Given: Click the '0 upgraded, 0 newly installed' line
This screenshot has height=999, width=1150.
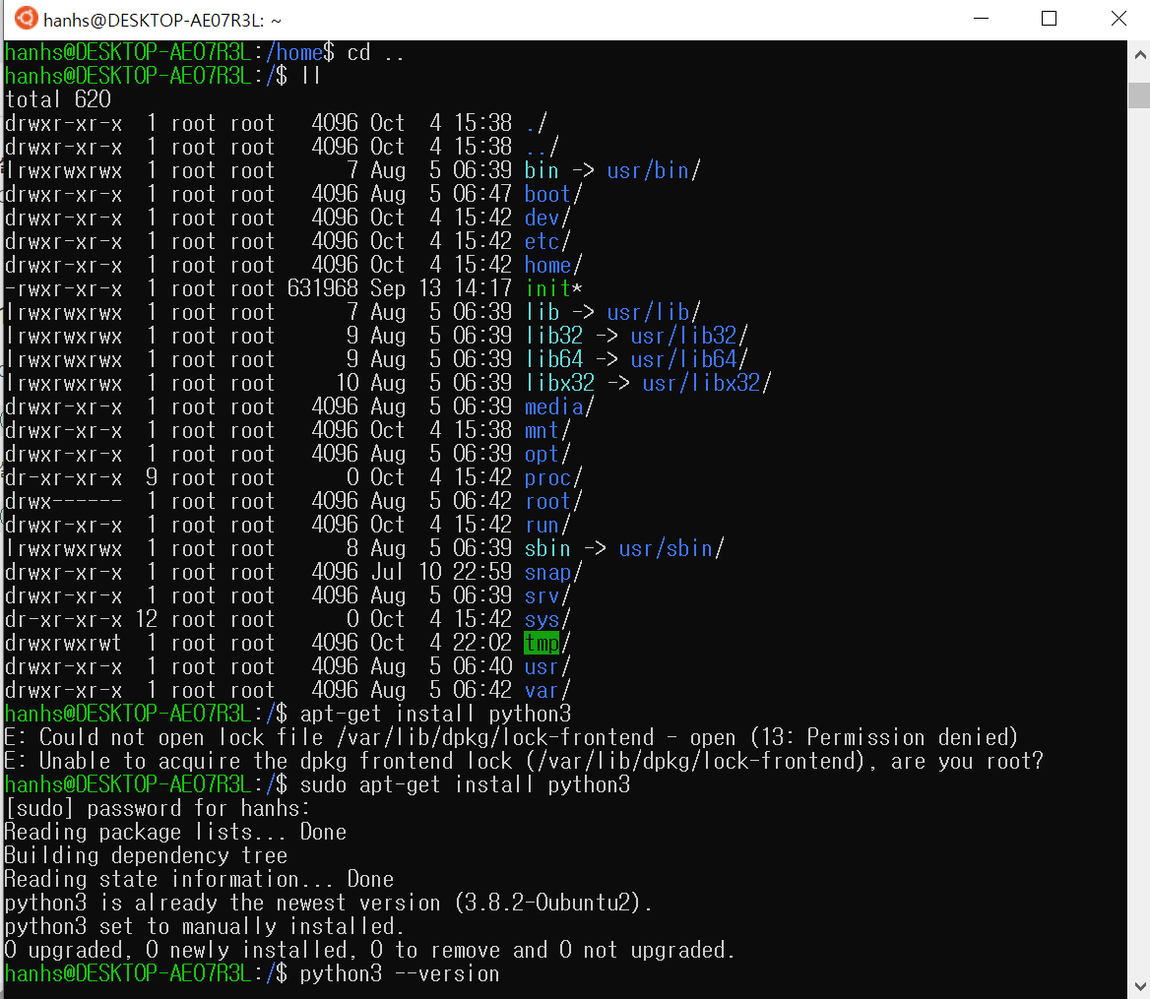Looking at the screenshot, I should 369,950.
